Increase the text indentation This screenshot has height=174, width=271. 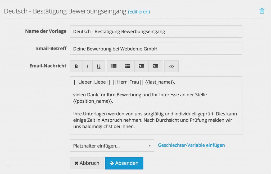[x=141, y=66]
